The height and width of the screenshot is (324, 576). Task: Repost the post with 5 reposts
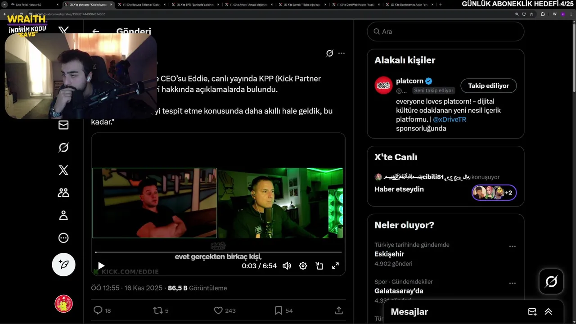(161, 310)
